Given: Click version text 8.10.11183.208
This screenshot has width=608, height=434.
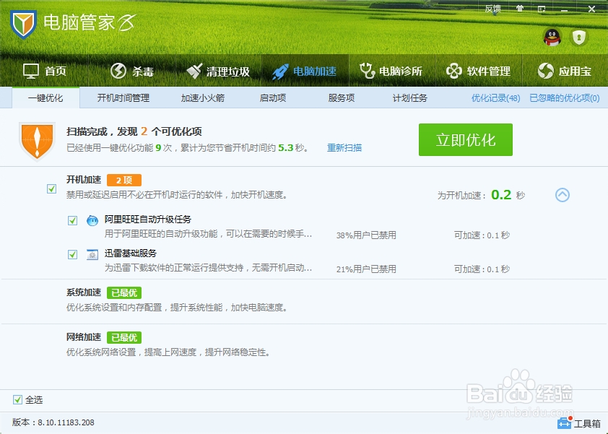Looking at the screenshot, I should pyautogui.click(x=66, y=422).
